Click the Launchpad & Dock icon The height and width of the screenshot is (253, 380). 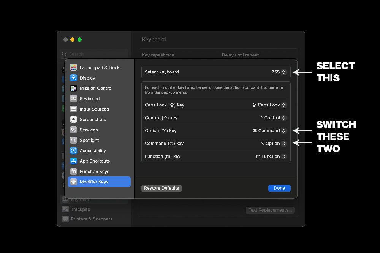[x=73, y=67]
